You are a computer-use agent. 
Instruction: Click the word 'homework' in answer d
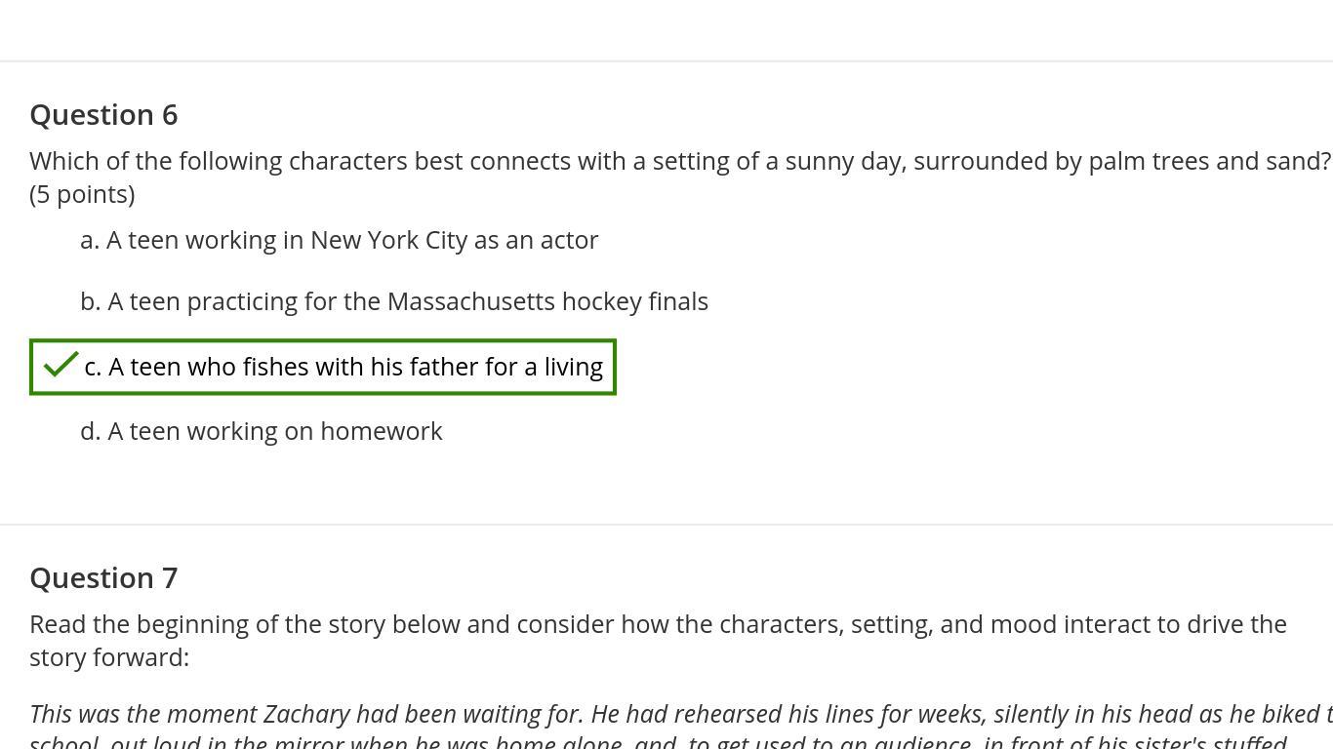[381, 431]
